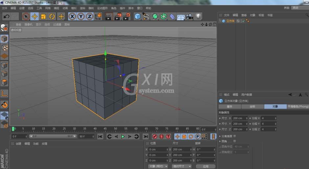Render the active view with the clapperboard icon
The width and height of the screenshot is (309, 169).
click(108, 16)
